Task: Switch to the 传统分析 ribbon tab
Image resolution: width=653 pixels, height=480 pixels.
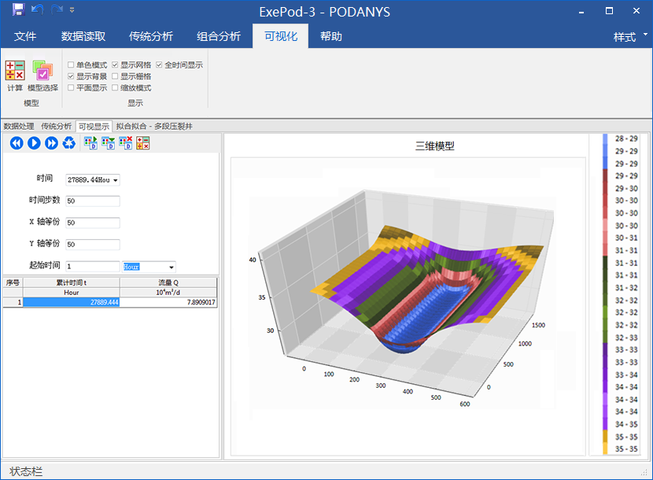Action: 151,36
